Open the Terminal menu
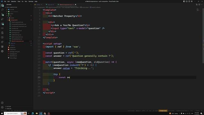Screen dimensions: 204x115 click(x=31, y=1)
